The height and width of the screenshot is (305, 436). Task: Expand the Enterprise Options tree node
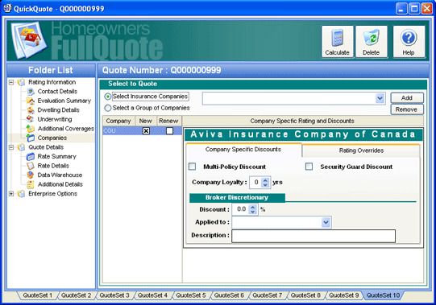[x=11, y=194]
